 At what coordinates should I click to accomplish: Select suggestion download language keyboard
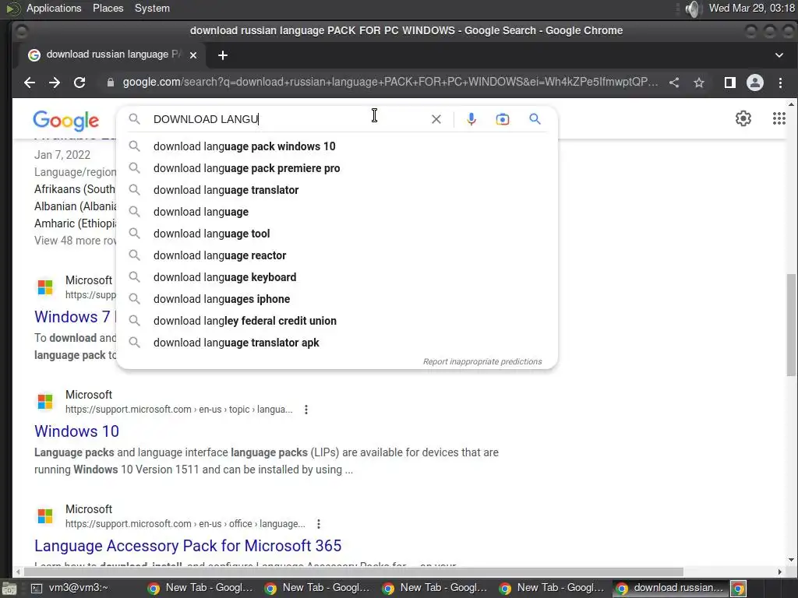337,278
